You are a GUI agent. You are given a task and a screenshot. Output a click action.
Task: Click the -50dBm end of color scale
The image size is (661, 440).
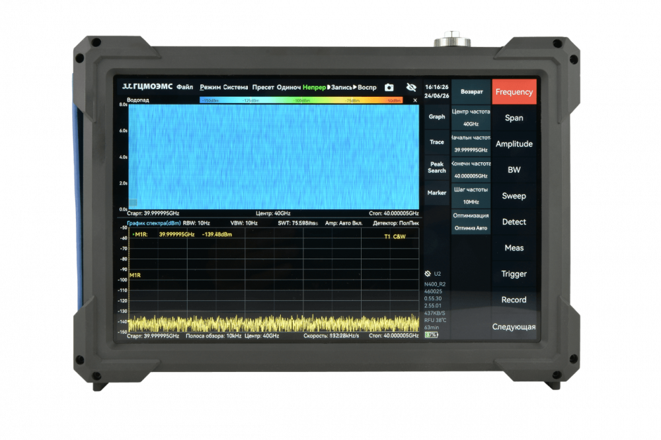click(394, 100)
